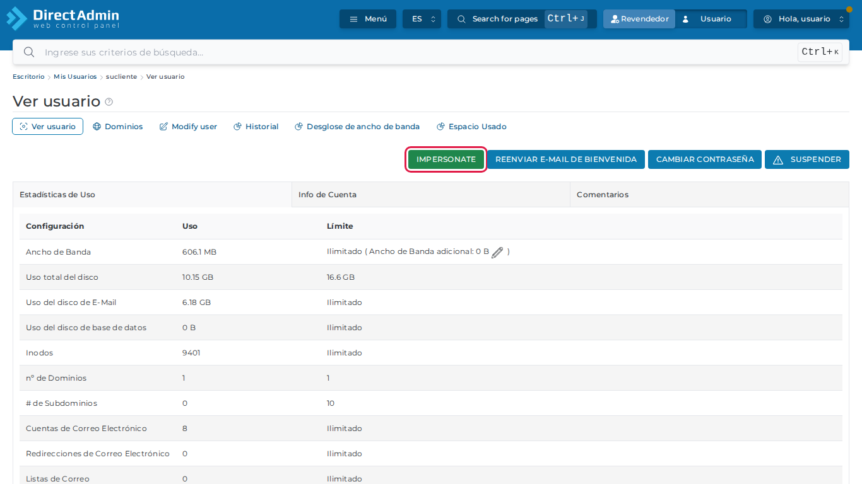862x484 pixels.
Task: Select the Comentarios section tab
Action: [x=709, y=195]
